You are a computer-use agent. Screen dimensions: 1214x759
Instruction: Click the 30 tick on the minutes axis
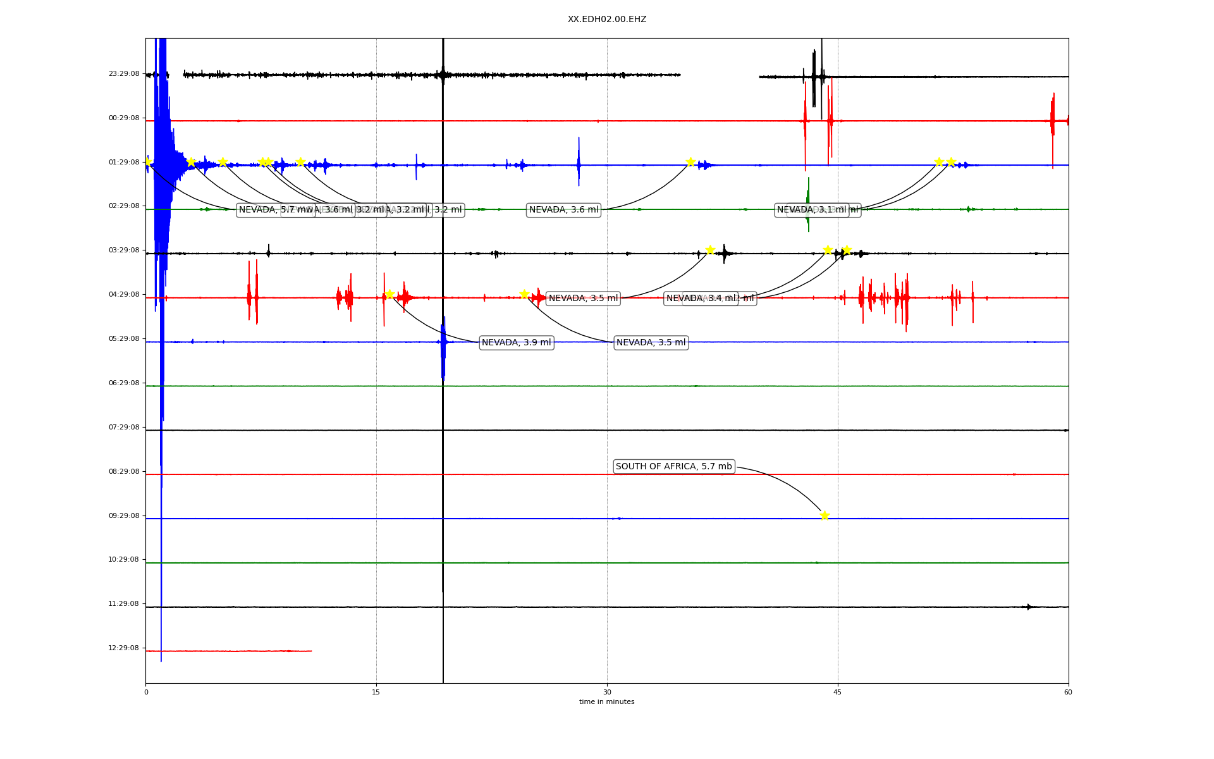[607, 692]
